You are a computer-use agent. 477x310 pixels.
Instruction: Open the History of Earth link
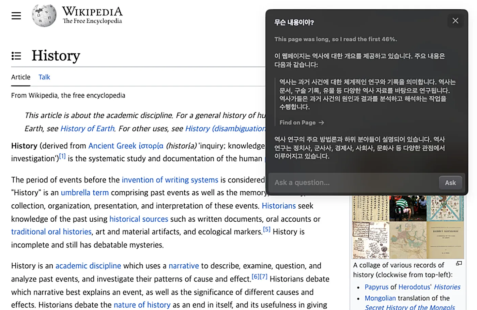tap(87, 129)
